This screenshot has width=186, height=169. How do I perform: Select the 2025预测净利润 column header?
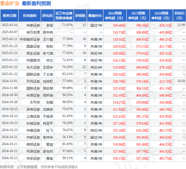coord(138,16)
